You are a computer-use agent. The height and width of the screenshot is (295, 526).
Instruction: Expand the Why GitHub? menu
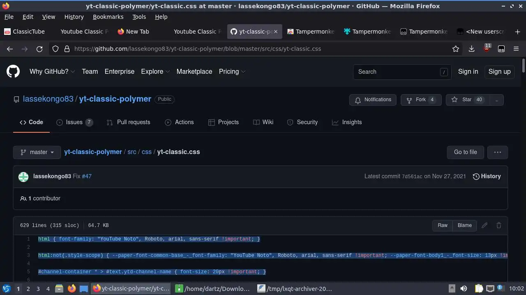click(52, 71)
